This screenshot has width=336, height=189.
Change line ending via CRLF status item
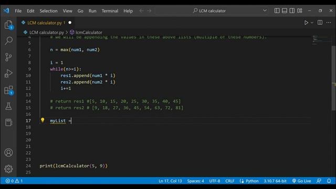pyautogui.click(x=230, y=181)
